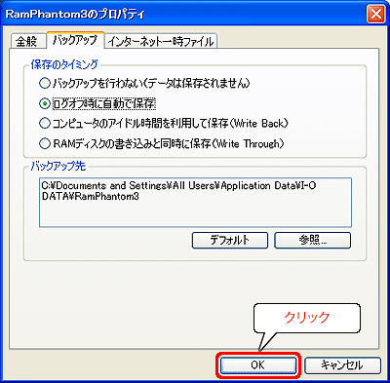Image resolution: width=390 pixels, height=383 pixels.
Task: Close the RamPhantom3 properties dialog
Action: click(376, 14)
